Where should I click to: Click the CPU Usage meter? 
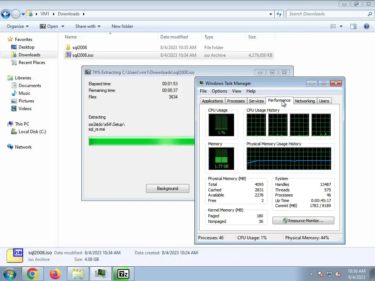click(x=221, y=125)
